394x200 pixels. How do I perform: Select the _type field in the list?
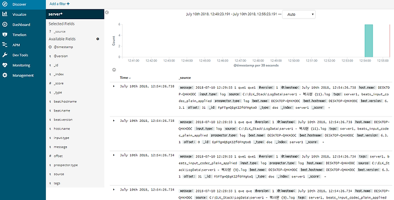(58, 92)
